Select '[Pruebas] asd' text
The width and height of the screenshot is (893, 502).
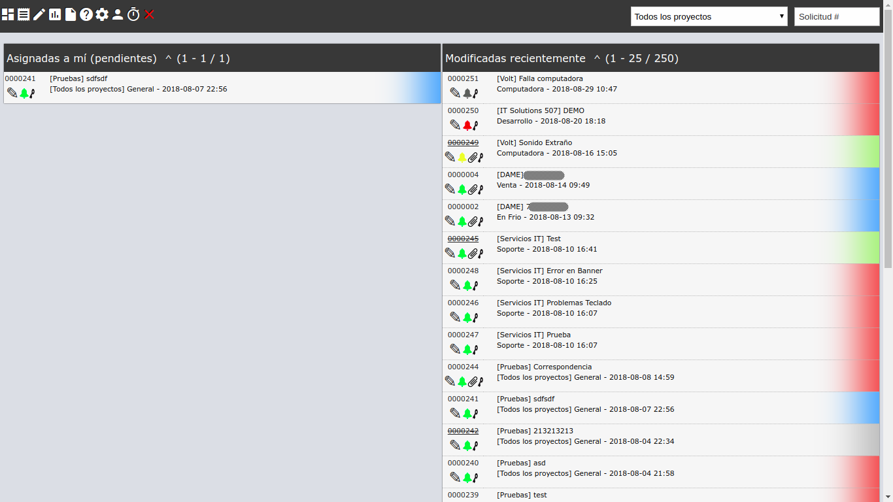click(521, 463)
